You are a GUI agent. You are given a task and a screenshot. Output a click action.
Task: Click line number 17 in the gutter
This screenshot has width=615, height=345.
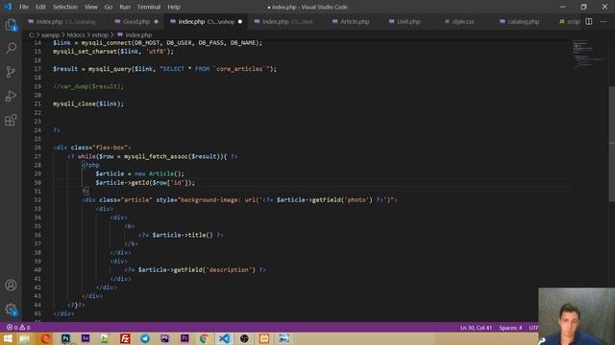[37, 69]
